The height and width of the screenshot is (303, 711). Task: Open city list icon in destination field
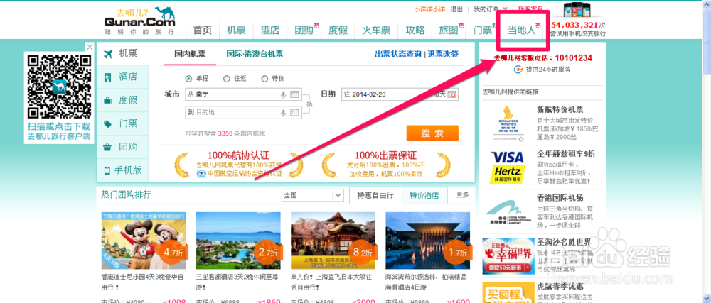click(x=294, y=112)
